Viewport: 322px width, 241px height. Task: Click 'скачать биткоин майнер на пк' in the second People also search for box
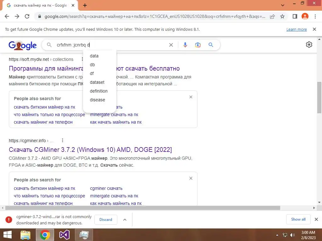pos(44,188)
